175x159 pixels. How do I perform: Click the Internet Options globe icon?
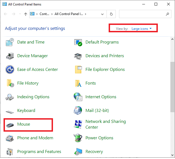coord(78,97)
